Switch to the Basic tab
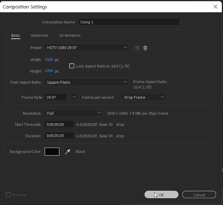This screenshot has width=223, height=205. (x=16, y=36)
